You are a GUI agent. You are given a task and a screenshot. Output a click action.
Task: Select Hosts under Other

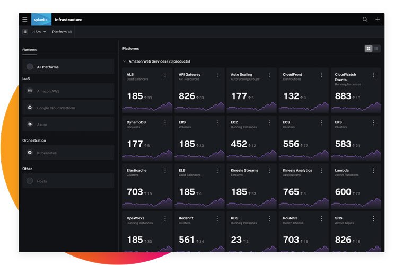(68, 181)
